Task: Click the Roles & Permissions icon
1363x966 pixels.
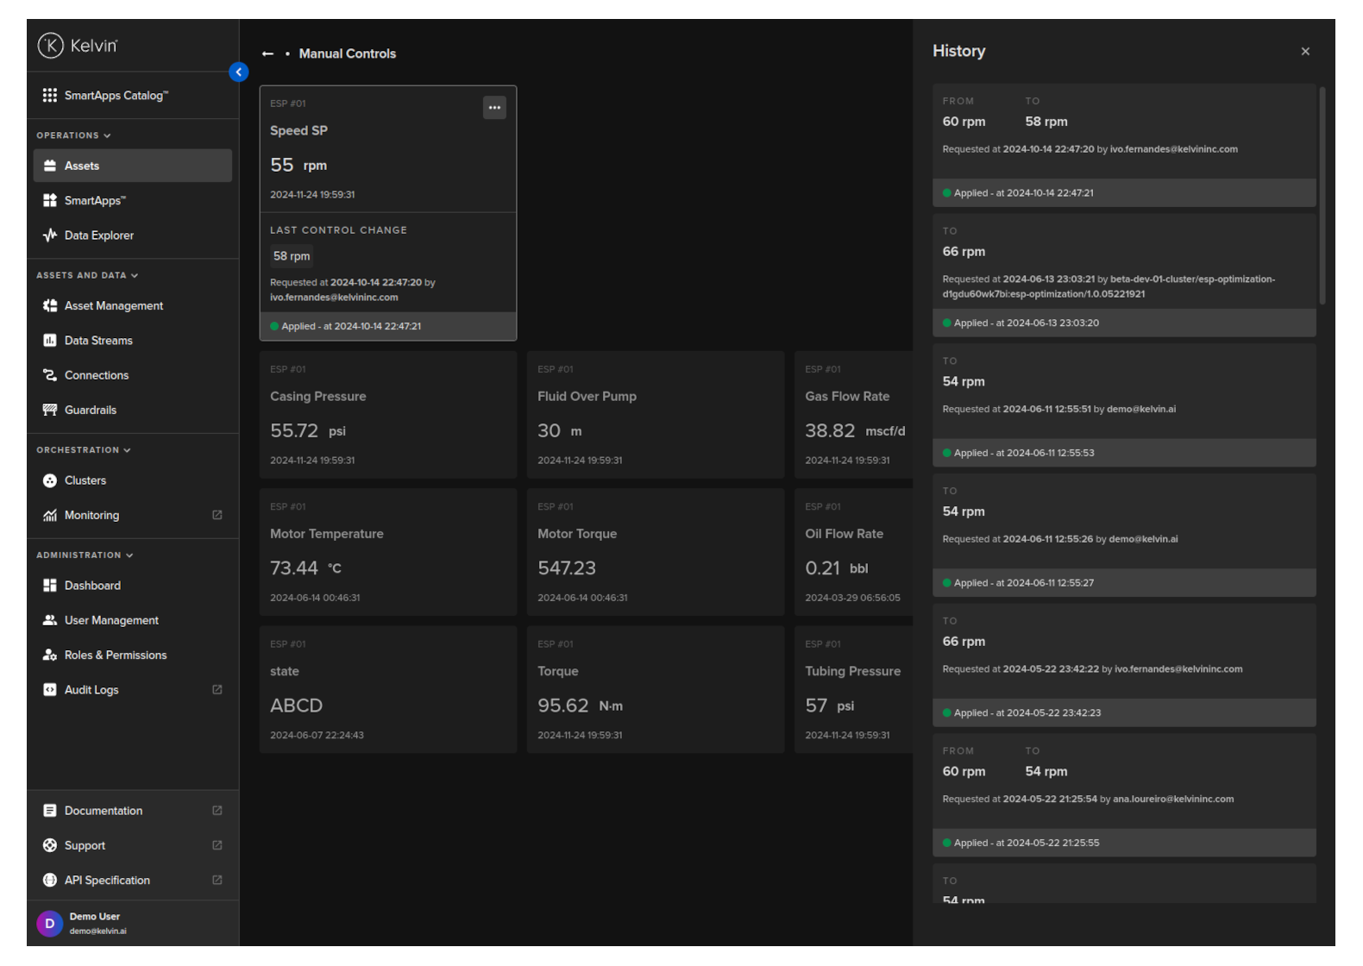Action: (50, 655)
